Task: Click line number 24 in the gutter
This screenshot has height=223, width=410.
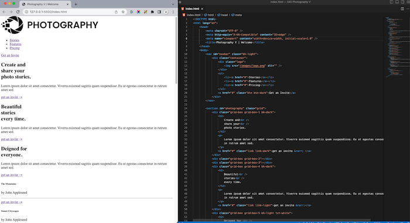Action: (186, 108)
